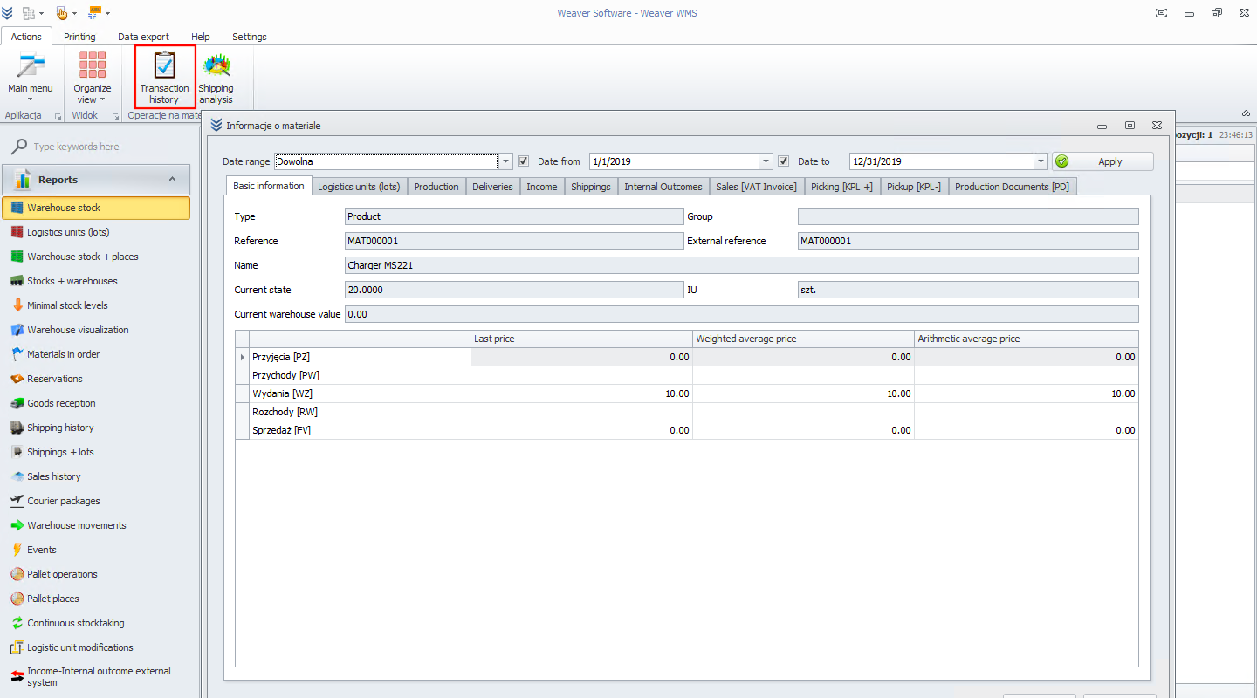Open Continuous stocktaking report

click(x=96, y=623)
